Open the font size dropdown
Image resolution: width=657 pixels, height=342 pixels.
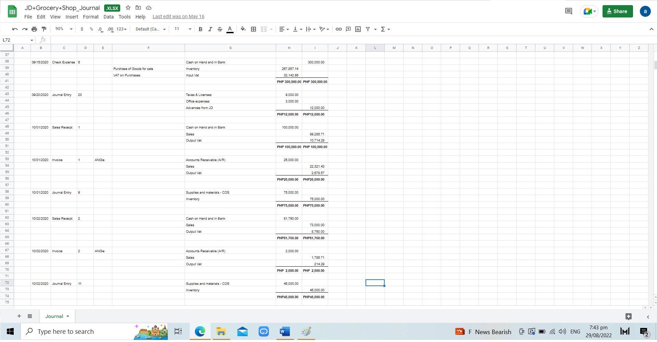[183, 29]
